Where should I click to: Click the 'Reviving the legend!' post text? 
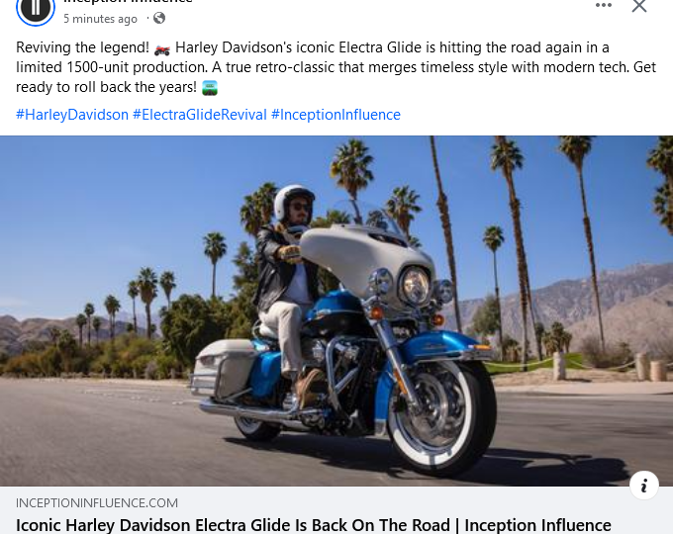tap(82, 47)
